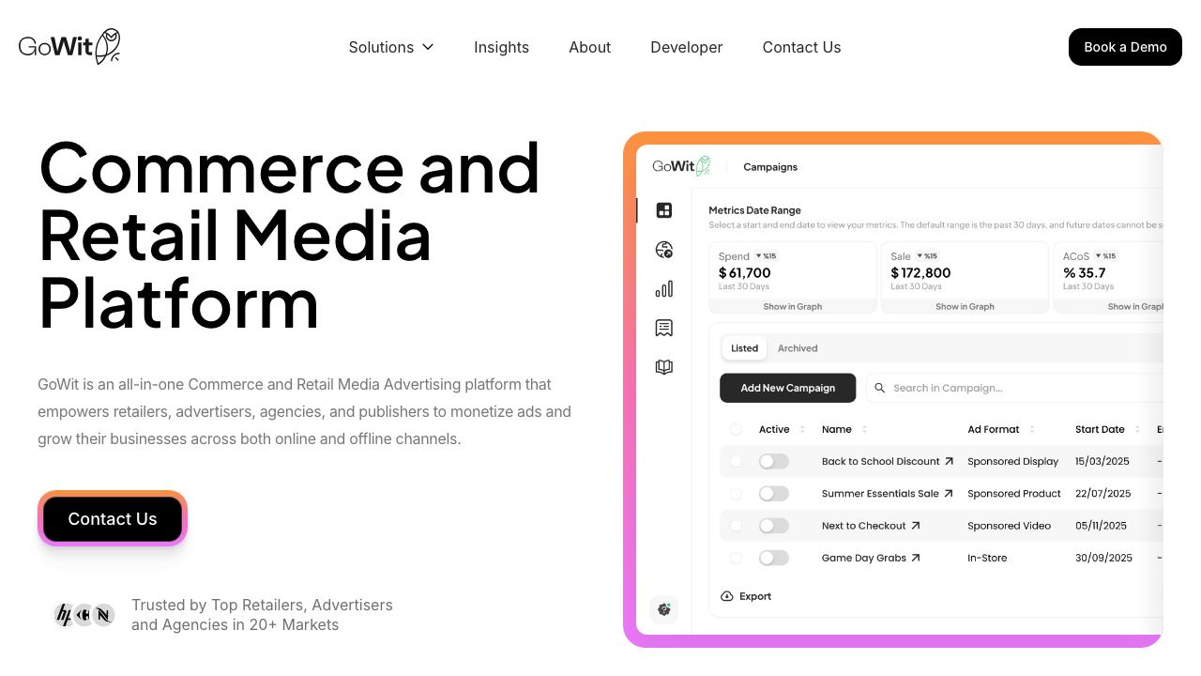This screenshot has height=676, width=1201.
Task: Click the 22/07/2025 start date cell
Action: tap(1103, 494)
